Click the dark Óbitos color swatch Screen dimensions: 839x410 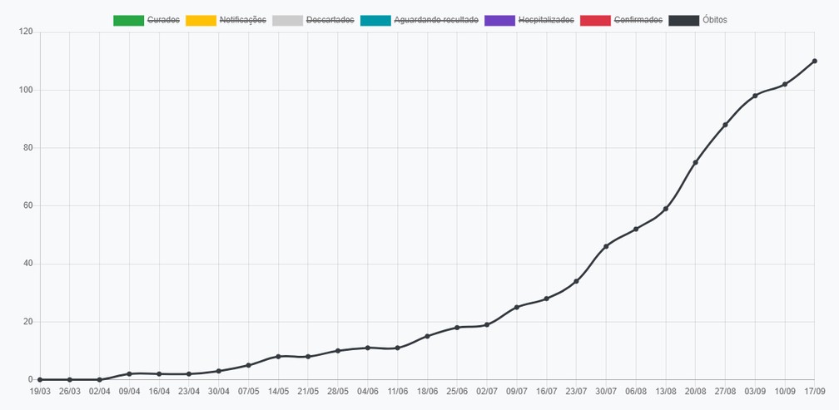coord(684,20)
